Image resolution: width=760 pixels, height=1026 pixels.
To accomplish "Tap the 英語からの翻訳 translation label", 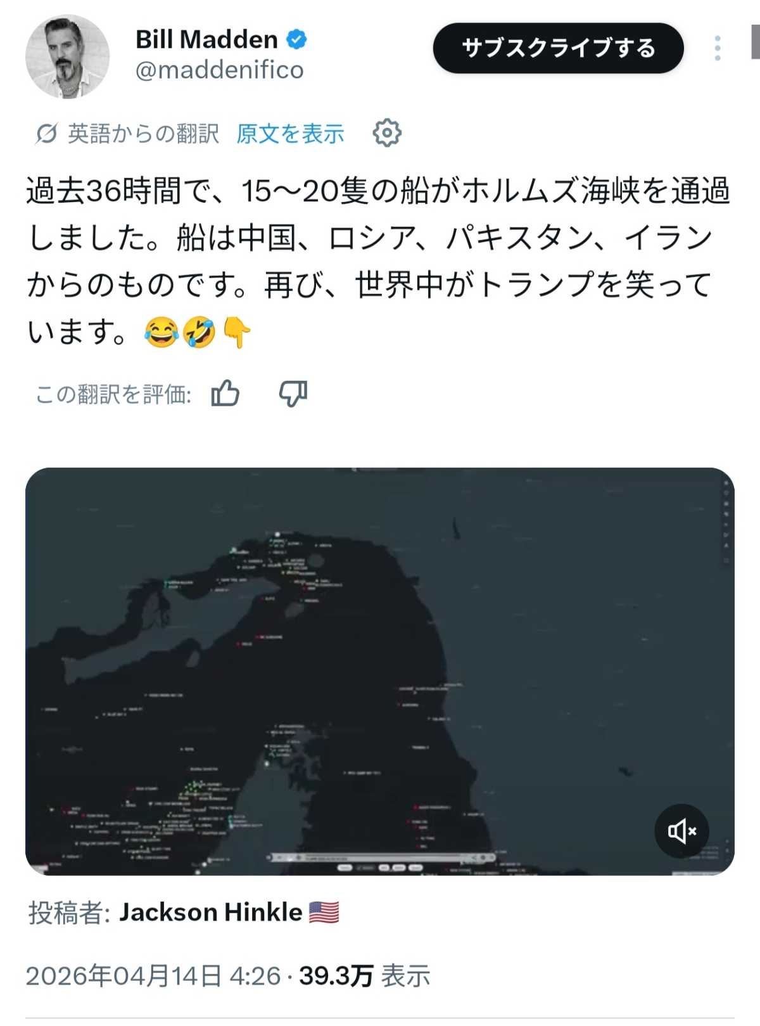I will point(143,134).
